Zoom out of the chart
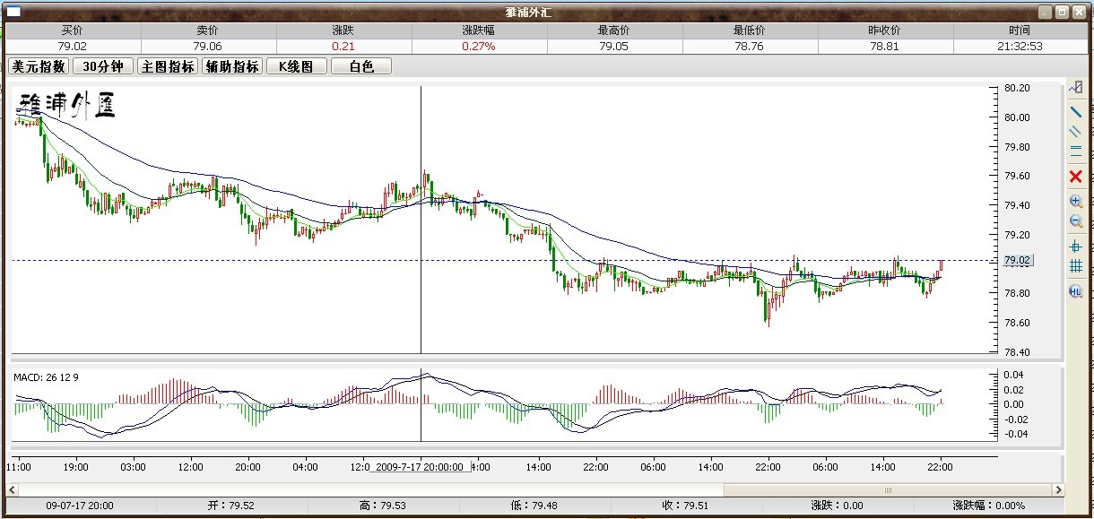1094x519 pixels. 1076,221
